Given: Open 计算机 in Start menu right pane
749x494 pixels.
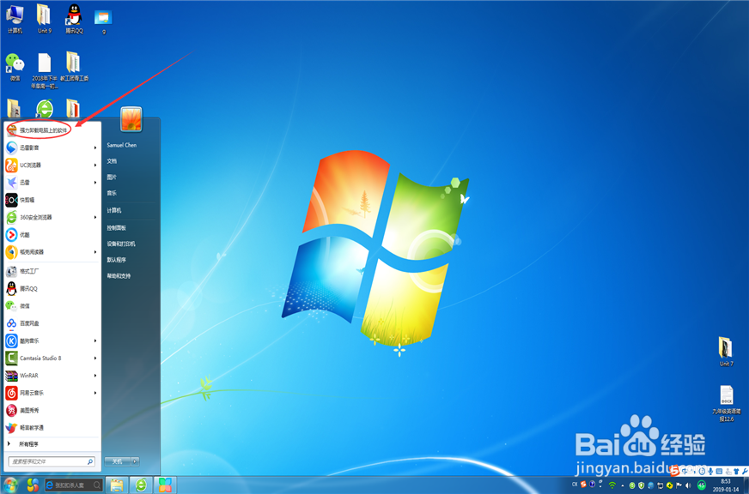Looking at the screenshot, I should pyautogui.click(x=114, y=210).
